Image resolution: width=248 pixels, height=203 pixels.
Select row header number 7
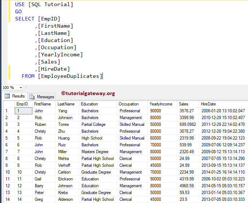coord(9,152)
